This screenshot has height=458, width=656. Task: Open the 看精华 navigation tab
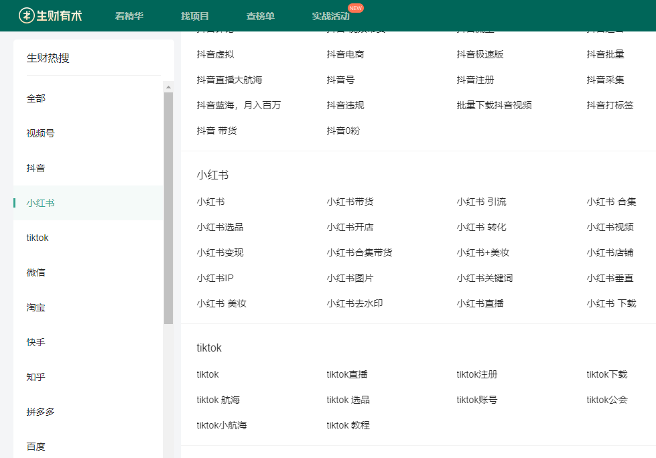point(129,16)
